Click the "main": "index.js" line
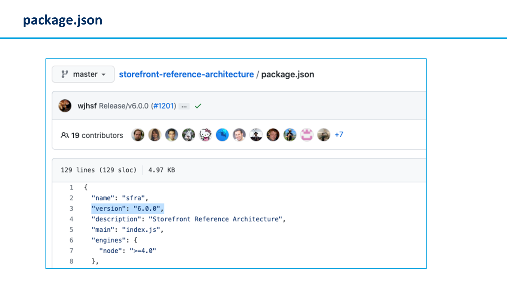The image size is (507, 285). pyautogui.click(x=128, y=230)
